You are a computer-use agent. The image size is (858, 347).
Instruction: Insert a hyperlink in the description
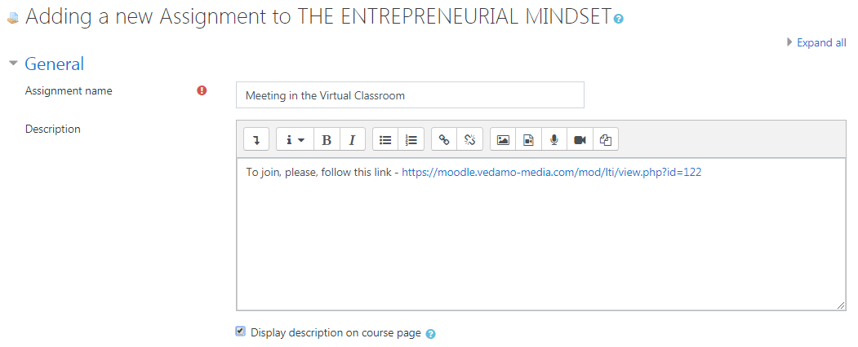[x=444, y=139]
